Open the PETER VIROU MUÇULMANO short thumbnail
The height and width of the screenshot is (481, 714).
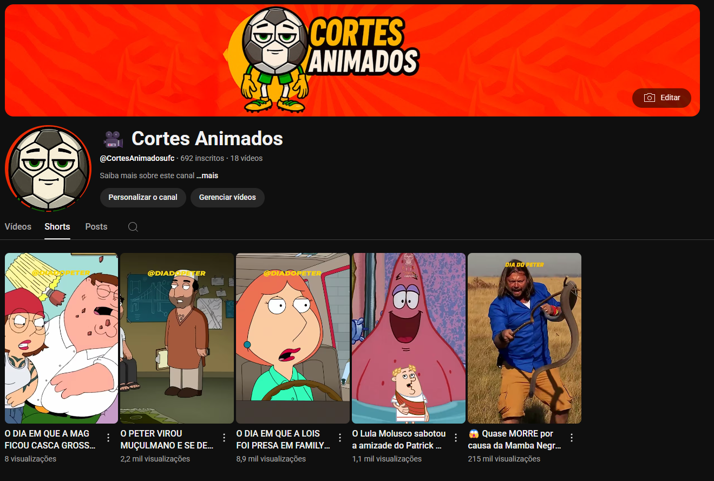click(x=177, y=338)
